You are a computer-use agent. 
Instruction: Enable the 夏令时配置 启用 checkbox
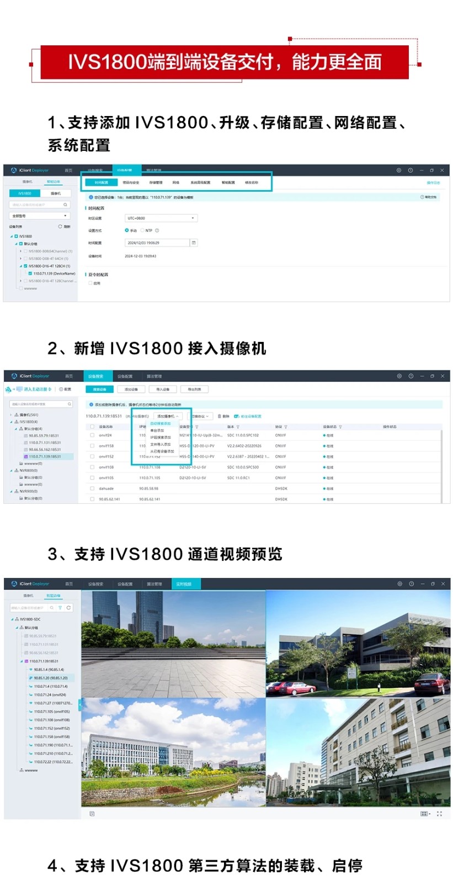(90, 283)
